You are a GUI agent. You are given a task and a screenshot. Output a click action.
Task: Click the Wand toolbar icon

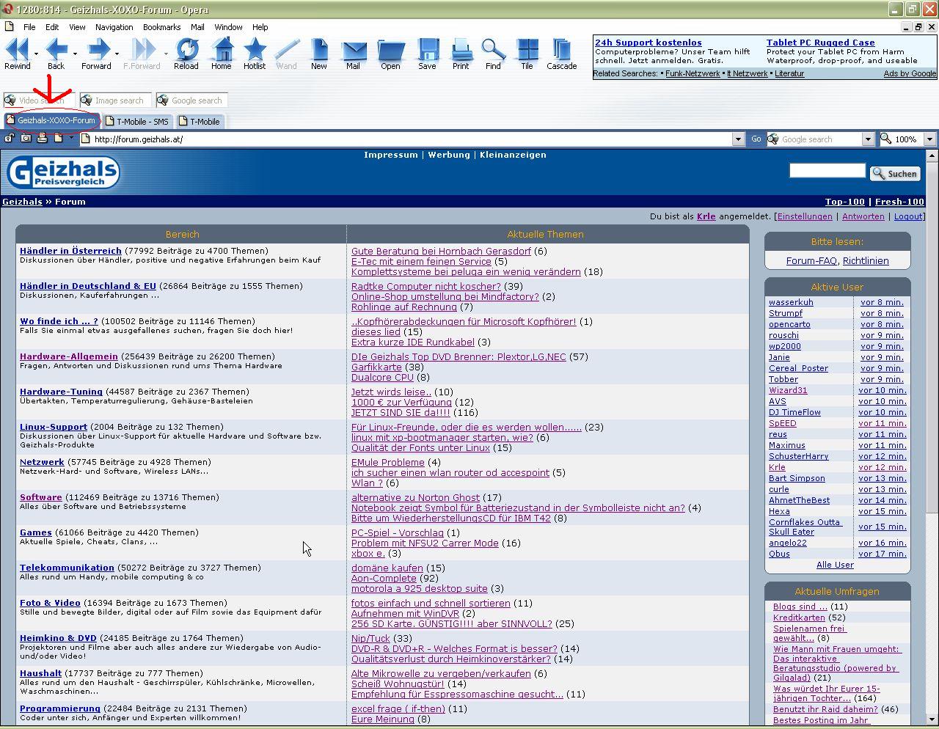[x=286, y=50]
